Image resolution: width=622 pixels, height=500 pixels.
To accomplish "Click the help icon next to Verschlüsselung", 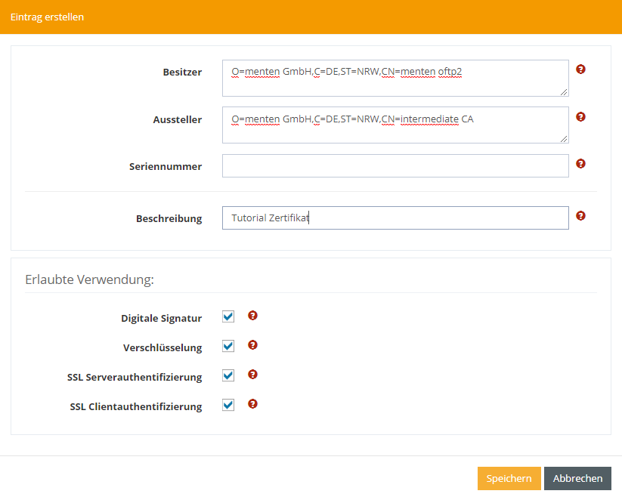I will click(253, 345).
